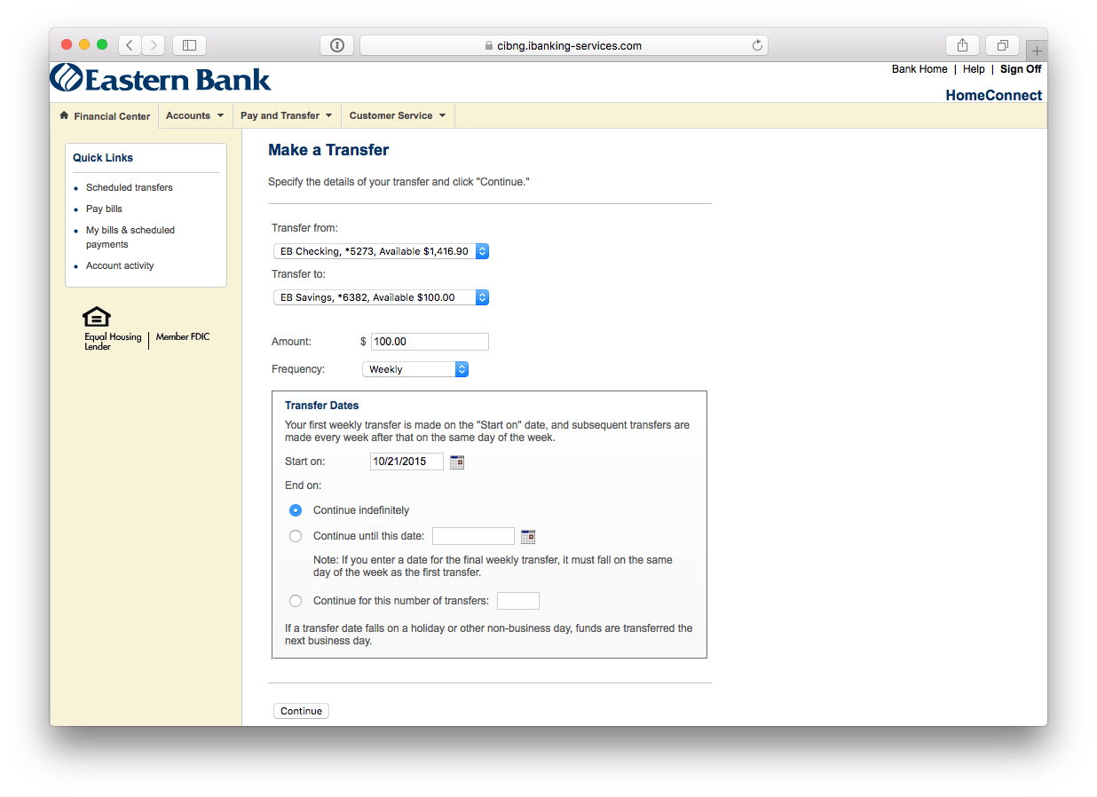The image size is (1097, 797).
Task: Click the Amount input field
Action: [430, 342]
